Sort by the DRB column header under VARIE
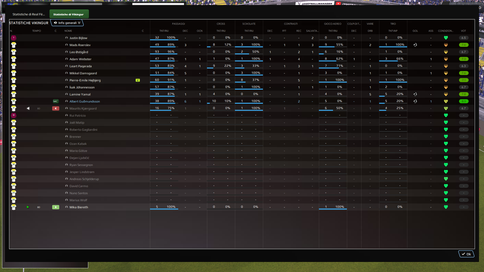 click(370, 31)
